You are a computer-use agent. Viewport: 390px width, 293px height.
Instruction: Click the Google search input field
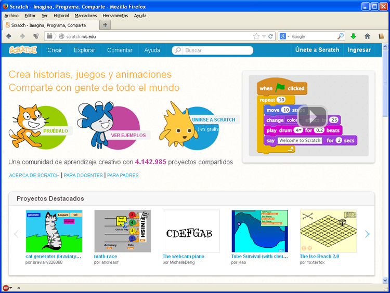point(314,36)
